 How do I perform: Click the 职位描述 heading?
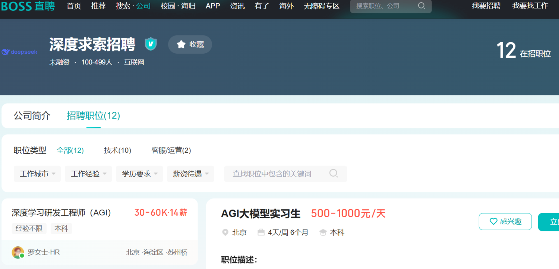[x=239, y=260]
